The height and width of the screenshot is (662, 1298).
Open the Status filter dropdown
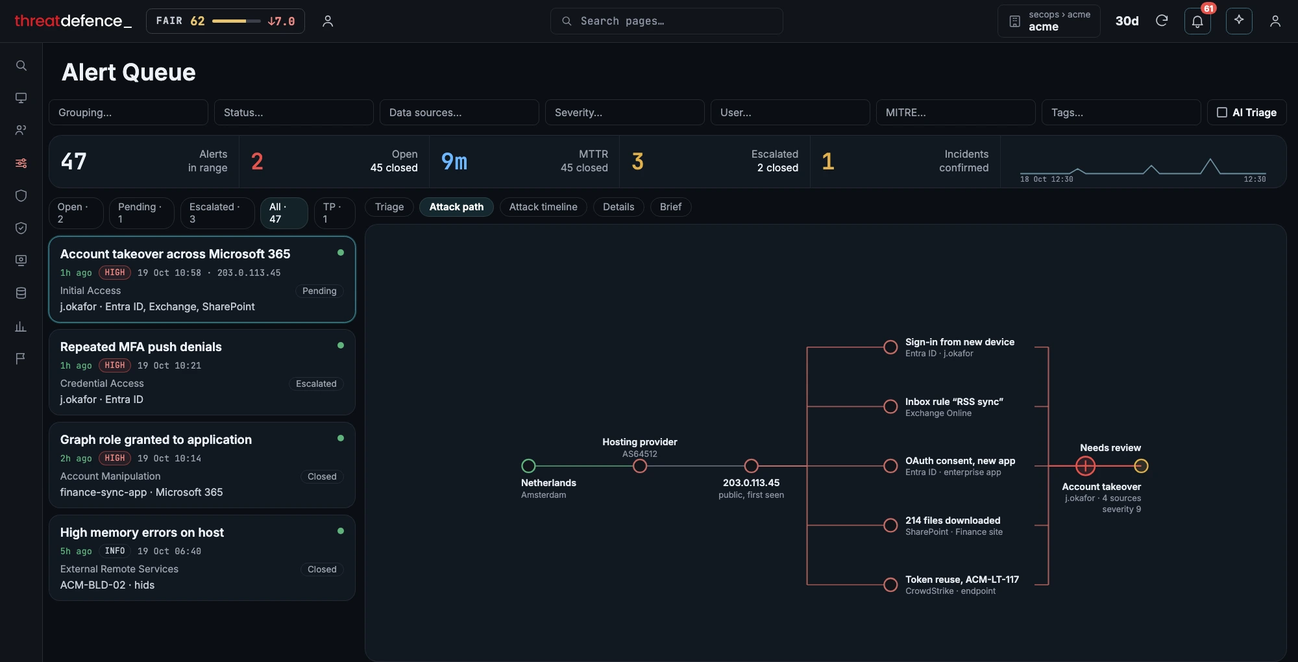[x=294, y=112]
